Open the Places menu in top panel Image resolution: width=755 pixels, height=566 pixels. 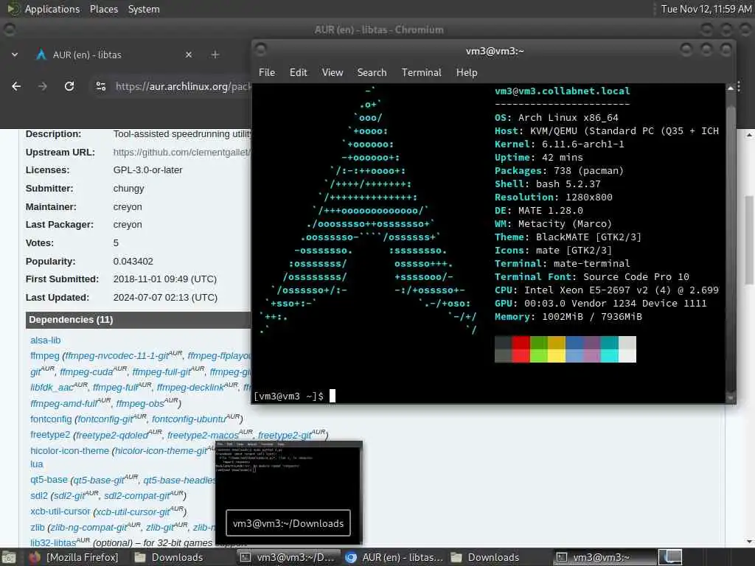pos(103,9)
